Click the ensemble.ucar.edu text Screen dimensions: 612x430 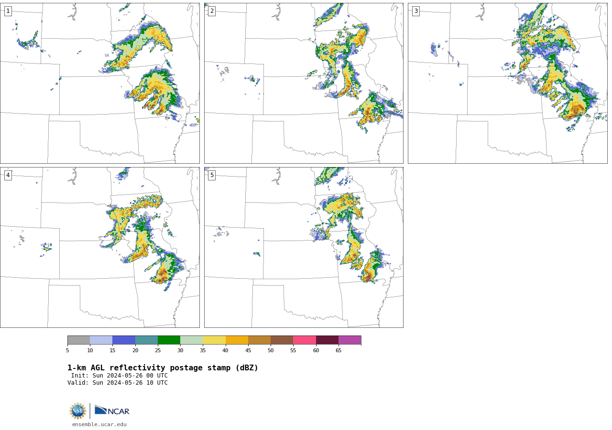tap(99, 424)
